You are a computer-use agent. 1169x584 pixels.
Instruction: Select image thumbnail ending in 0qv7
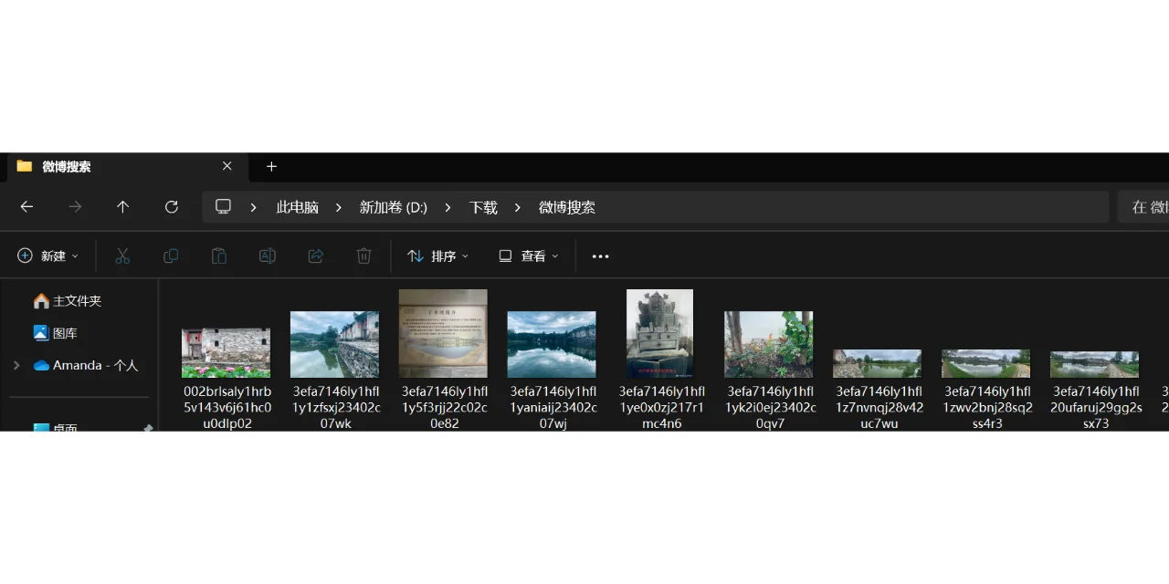768,344
